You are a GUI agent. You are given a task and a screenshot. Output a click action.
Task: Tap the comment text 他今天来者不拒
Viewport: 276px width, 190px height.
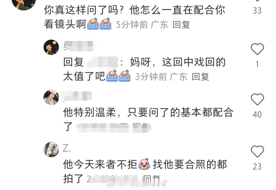pyautogui.click(x=100, y=164)
